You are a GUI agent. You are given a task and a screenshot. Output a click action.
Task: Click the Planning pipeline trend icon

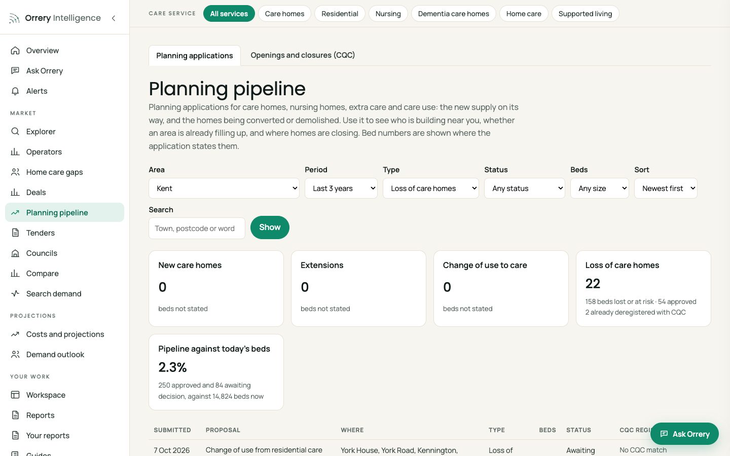pos(15,213)
